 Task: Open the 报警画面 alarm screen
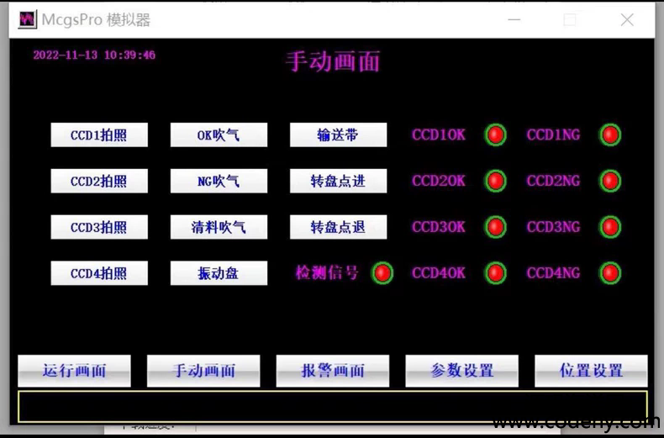click(333, 371)
